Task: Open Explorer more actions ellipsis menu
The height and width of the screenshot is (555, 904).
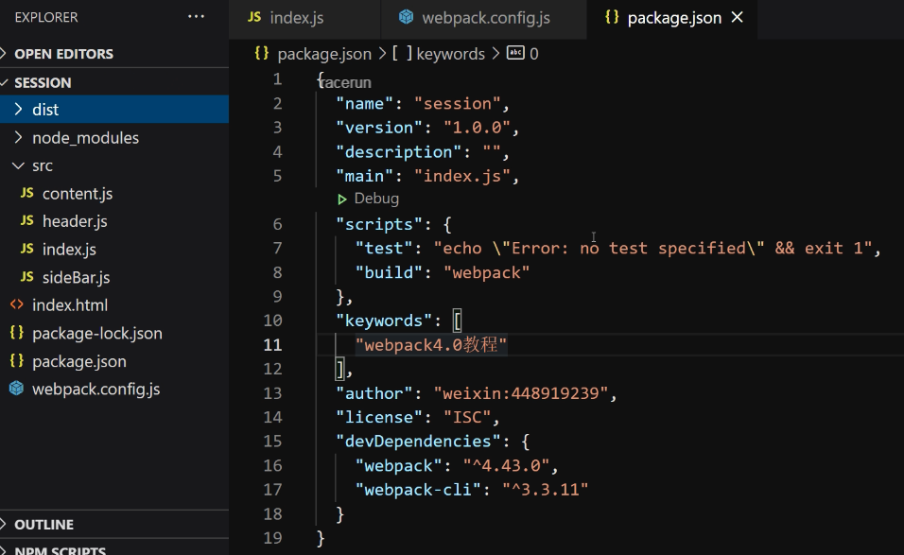Action: [196, 17]
